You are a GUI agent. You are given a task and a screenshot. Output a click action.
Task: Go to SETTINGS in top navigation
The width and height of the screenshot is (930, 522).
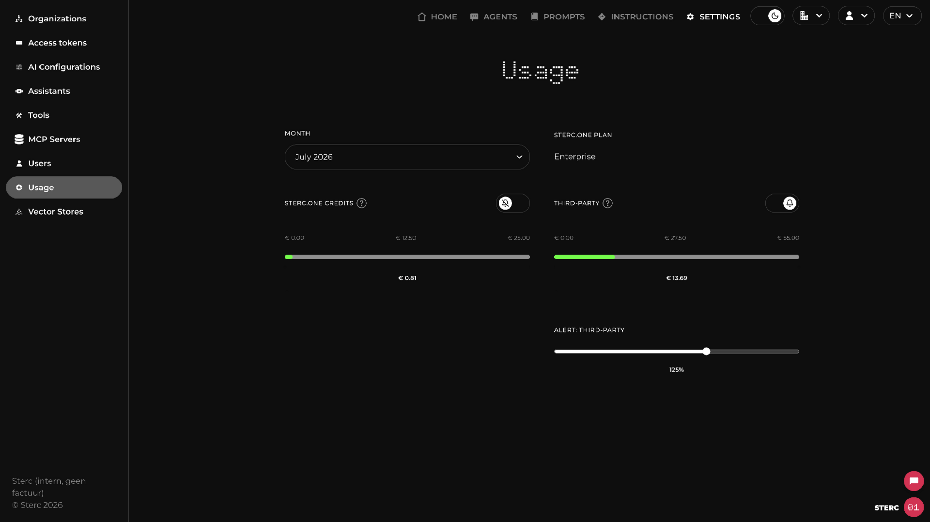click(x=713, y=16)
